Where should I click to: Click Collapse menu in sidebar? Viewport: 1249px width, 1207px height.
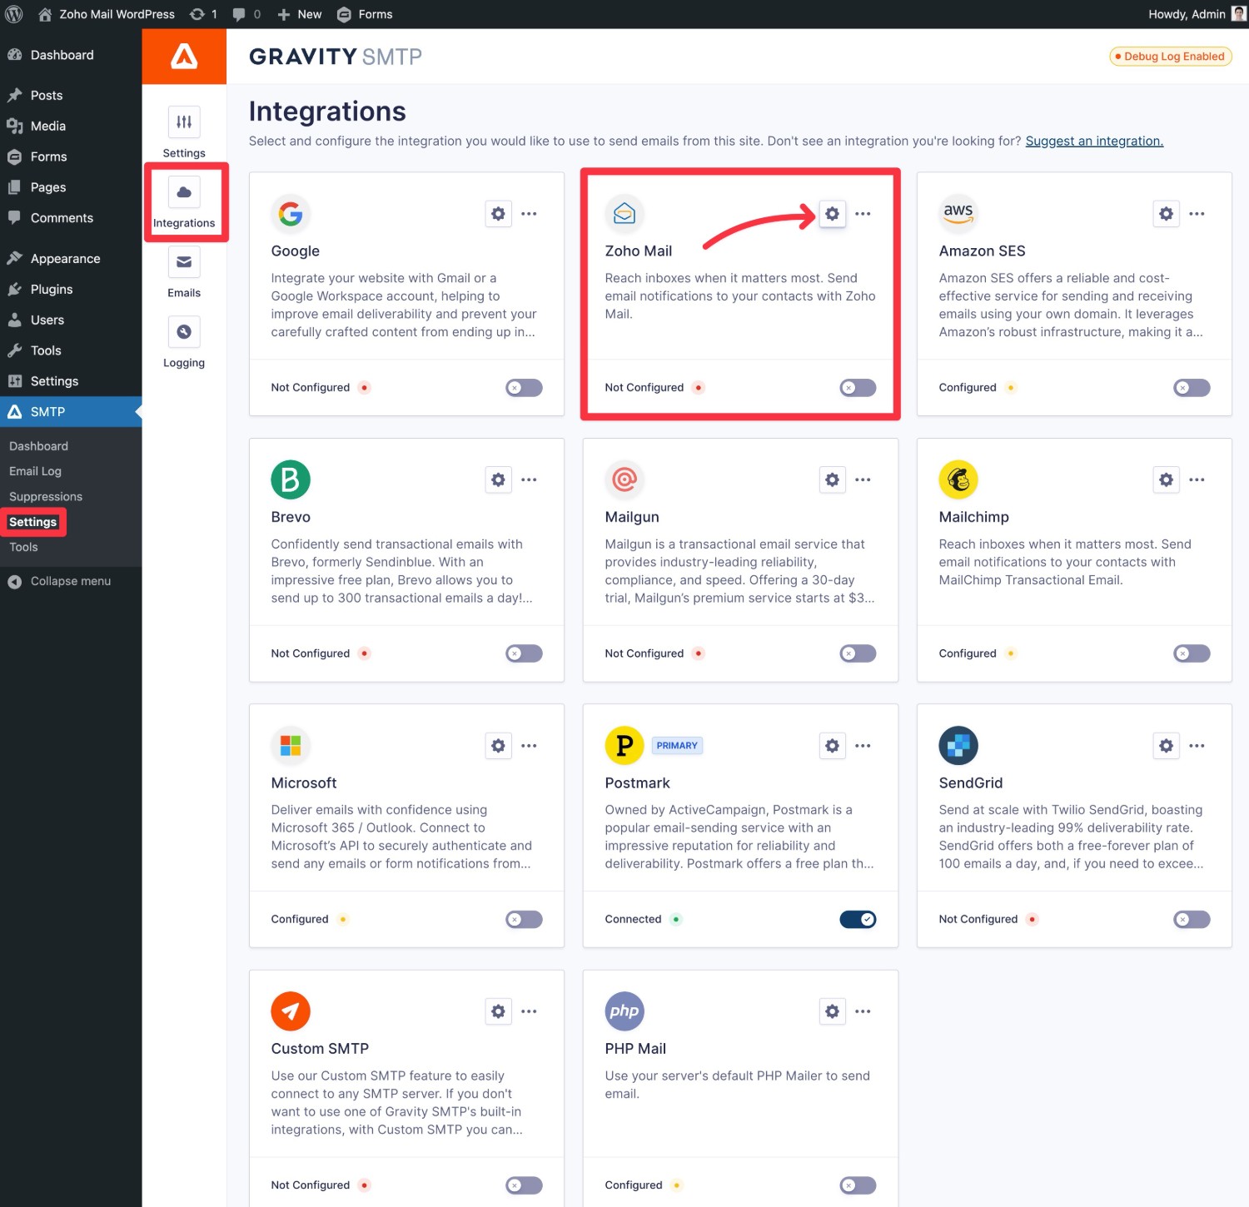pyautogui.click(x=60, y=581)
